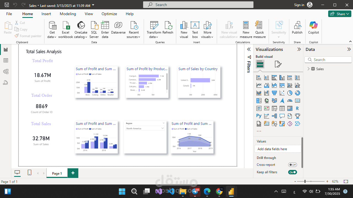Click the zoom in plus button

(327, 182)
